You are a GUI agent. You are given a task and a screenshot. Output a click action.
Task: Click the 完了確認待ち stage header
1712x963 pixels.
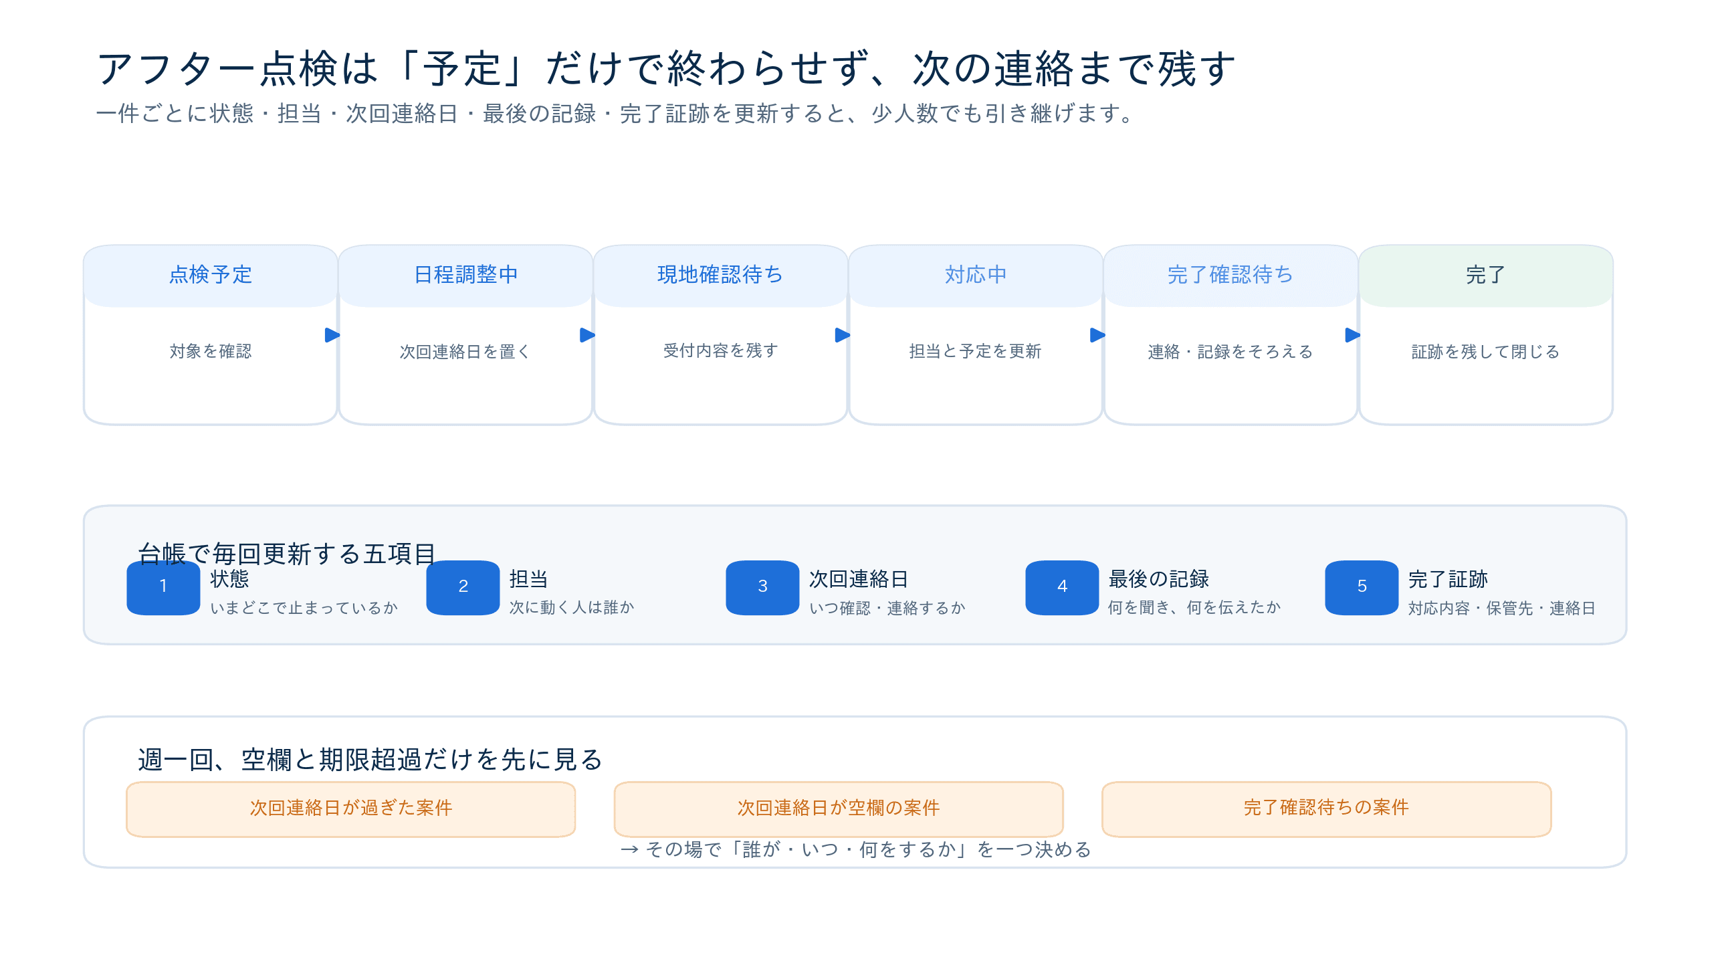(x=1230, y=276)
